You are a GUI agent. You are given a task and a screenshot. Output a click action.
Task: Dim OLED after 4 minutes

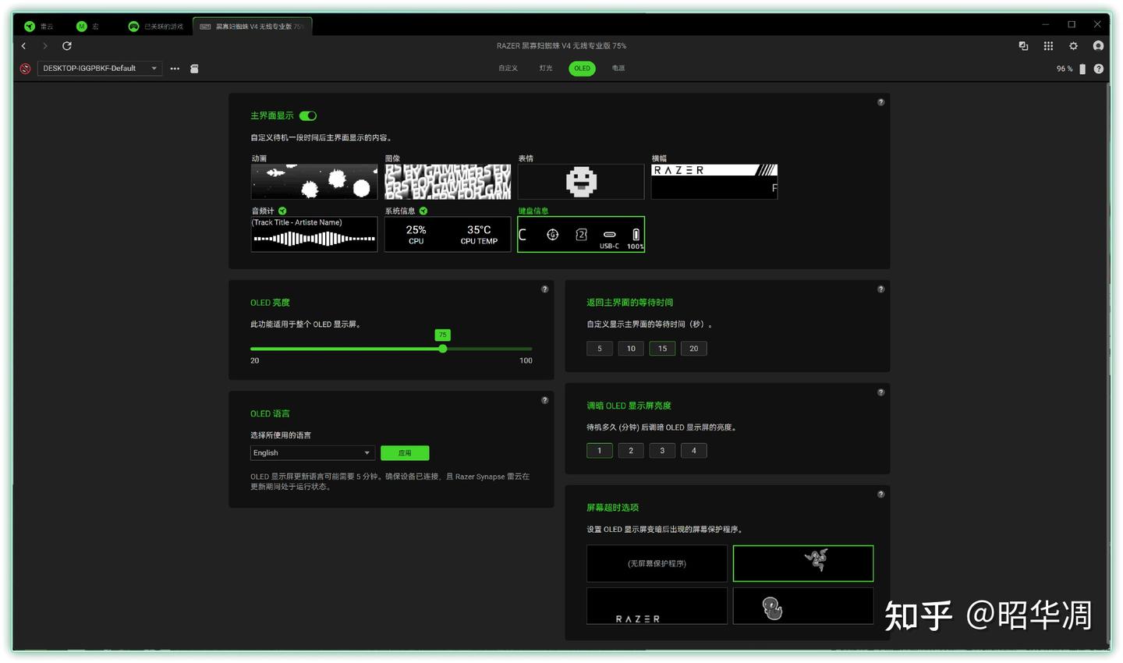pos(694,451)
